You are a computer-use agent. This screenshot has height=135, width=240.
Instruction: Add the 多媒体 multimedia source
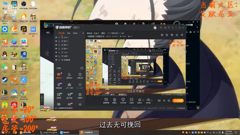(132, 101)
